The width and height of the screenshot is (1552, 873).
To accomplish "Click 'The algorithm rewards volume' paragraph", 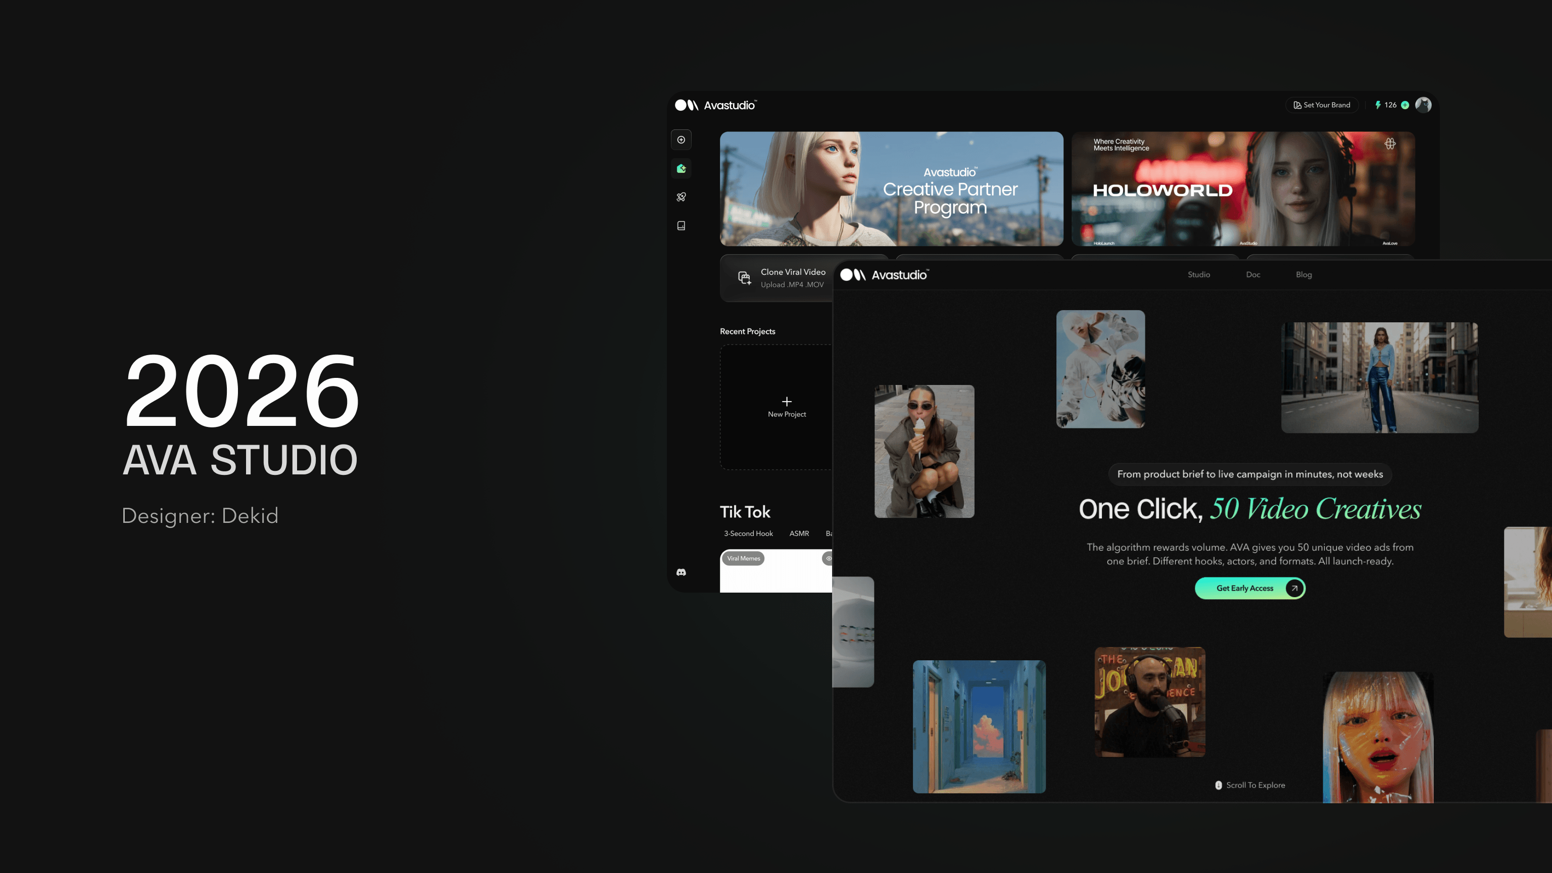I will pyautogui.click(x=1250, y=554).
